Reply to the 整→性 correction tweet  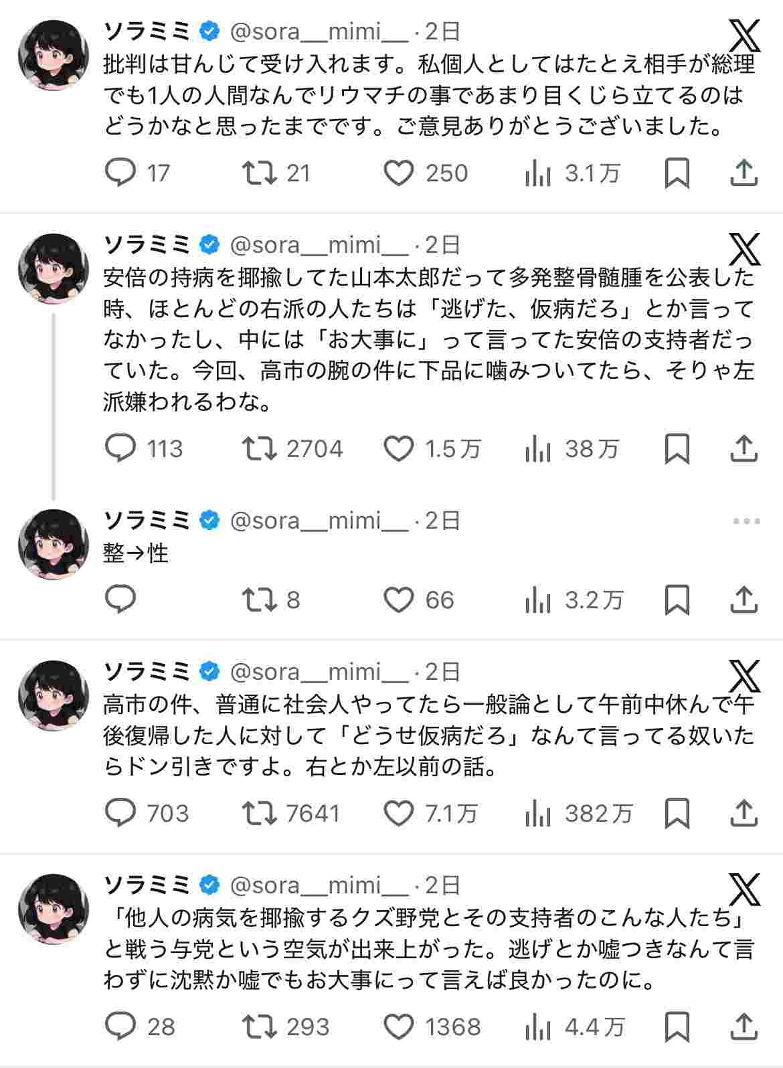pos(121,600)
